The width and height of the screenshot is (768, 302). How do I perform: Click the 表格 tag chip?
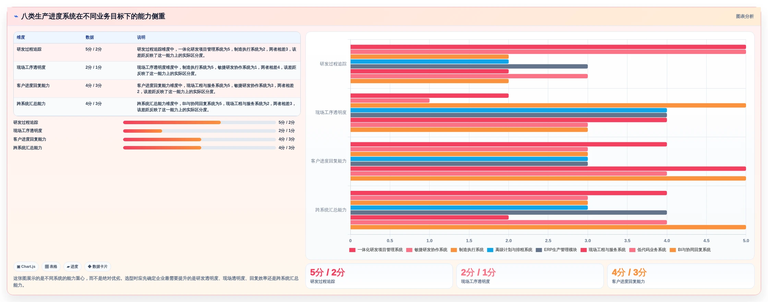click(x=51, y=266)
